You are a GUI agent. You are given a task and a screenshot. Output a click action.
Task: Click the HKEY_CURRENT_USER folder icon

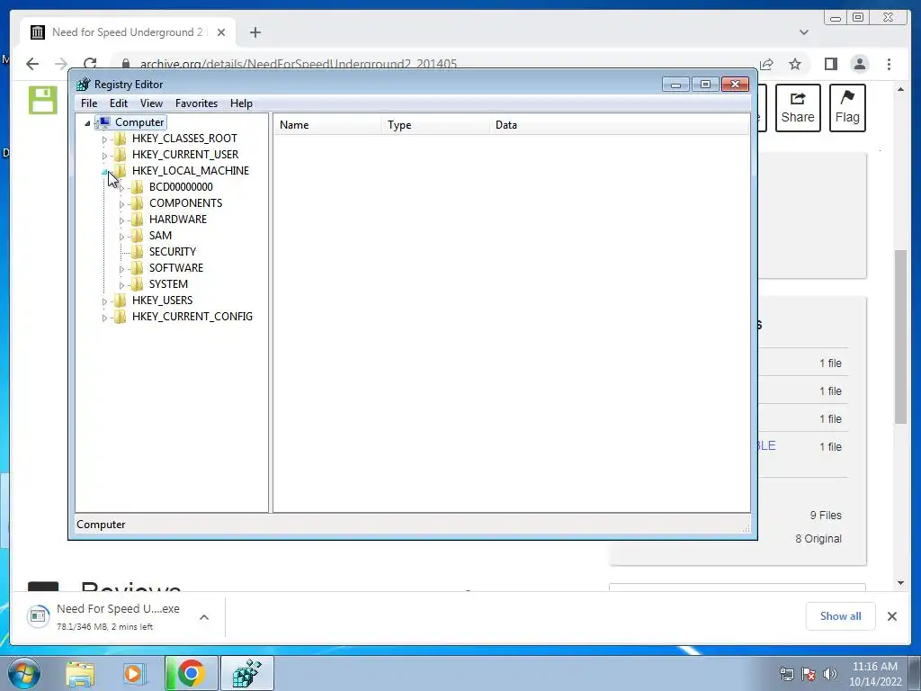pos(121,155)
